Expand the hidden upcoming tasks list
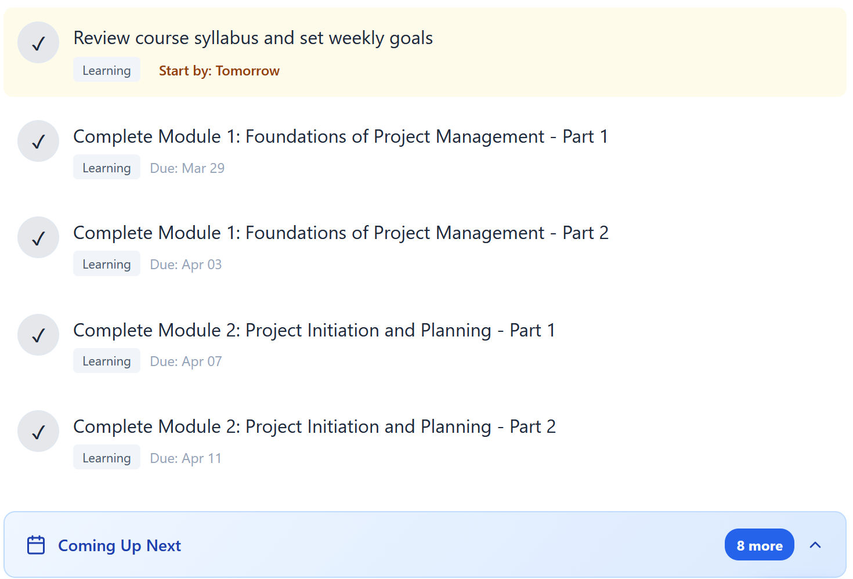Image resolution: width=853 pixels, height=579 pixels. coord(760,545)
